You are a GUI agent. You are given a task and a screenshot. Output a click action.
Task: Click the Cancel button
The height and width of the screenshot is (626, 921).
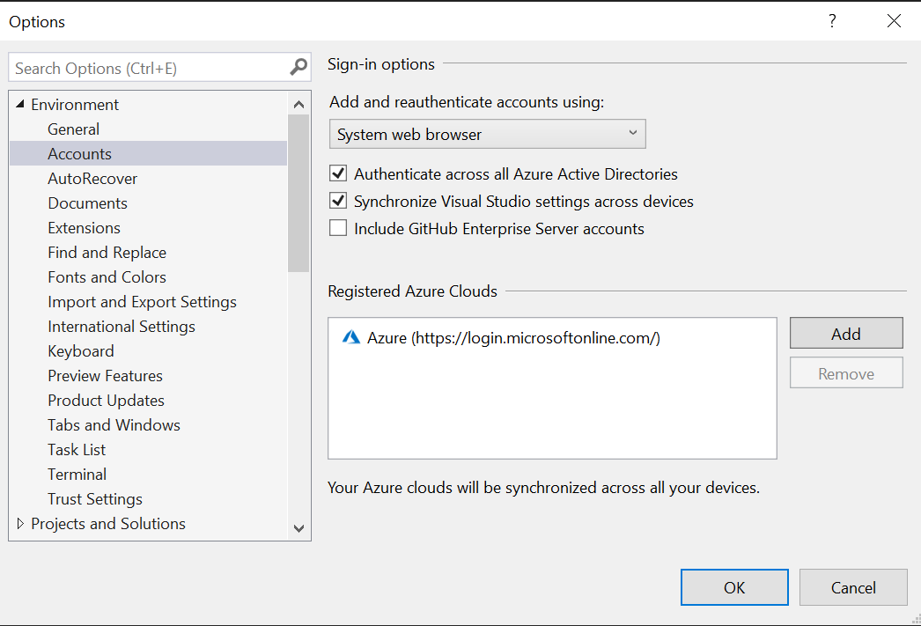(x=852, y=587)
